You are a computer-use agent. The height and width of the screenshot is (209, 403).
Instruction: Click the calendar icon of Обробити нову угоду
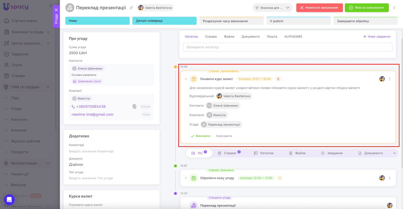click(193, 178)
